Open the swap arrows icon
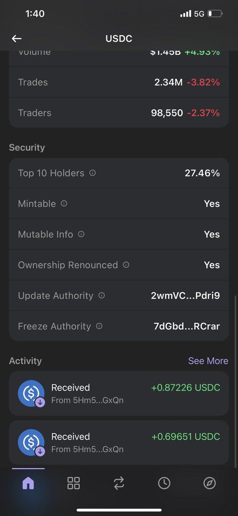Screen dimensions: 238x516 [119, 483]
